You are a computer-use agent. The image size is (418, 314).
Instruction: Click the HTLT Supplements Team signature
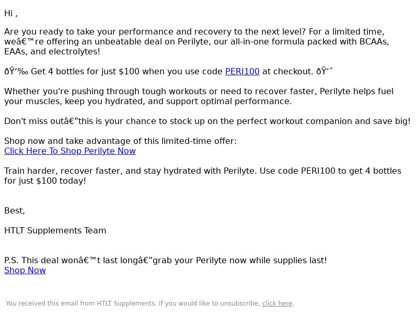[55, 231]
